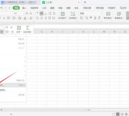The width and height of the screenshot is (129, 116).
Task: Switch to the 视图 ribbon tab
Action: click(x=68, y=8)
